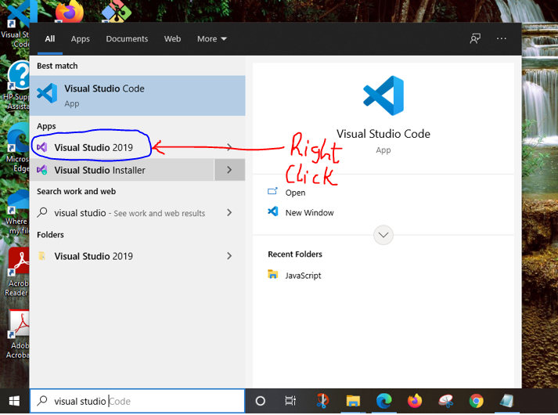Click the search magnifier icon in taskbar box
Viewport: 558px width, 415px height.
point(42,401)
